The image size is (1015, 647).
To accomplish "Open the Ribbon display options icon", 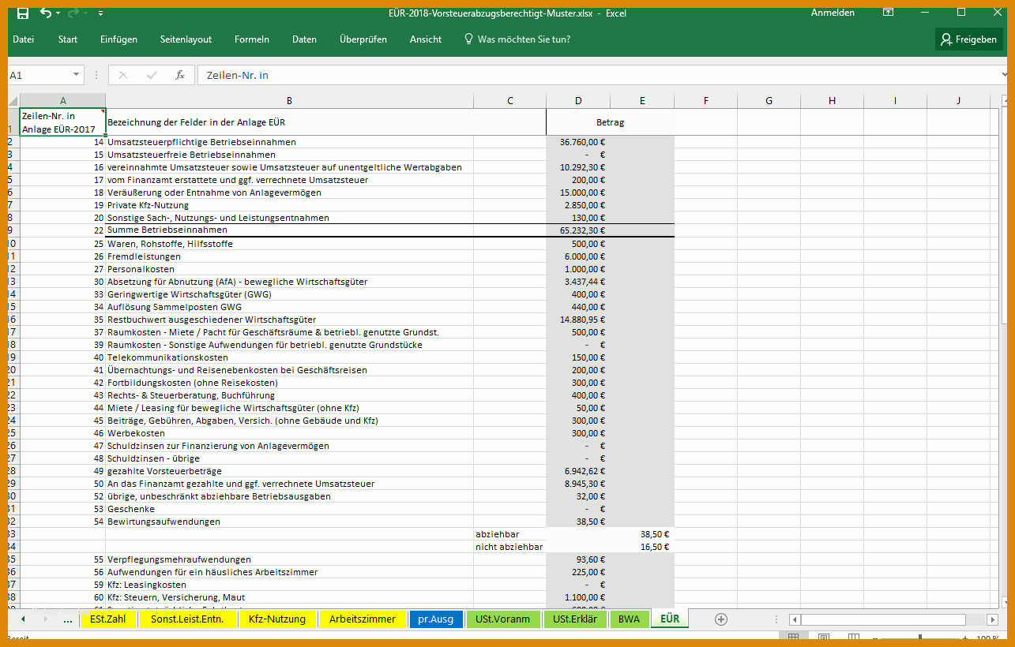I will pyautogui.click(x=889, y=13).
